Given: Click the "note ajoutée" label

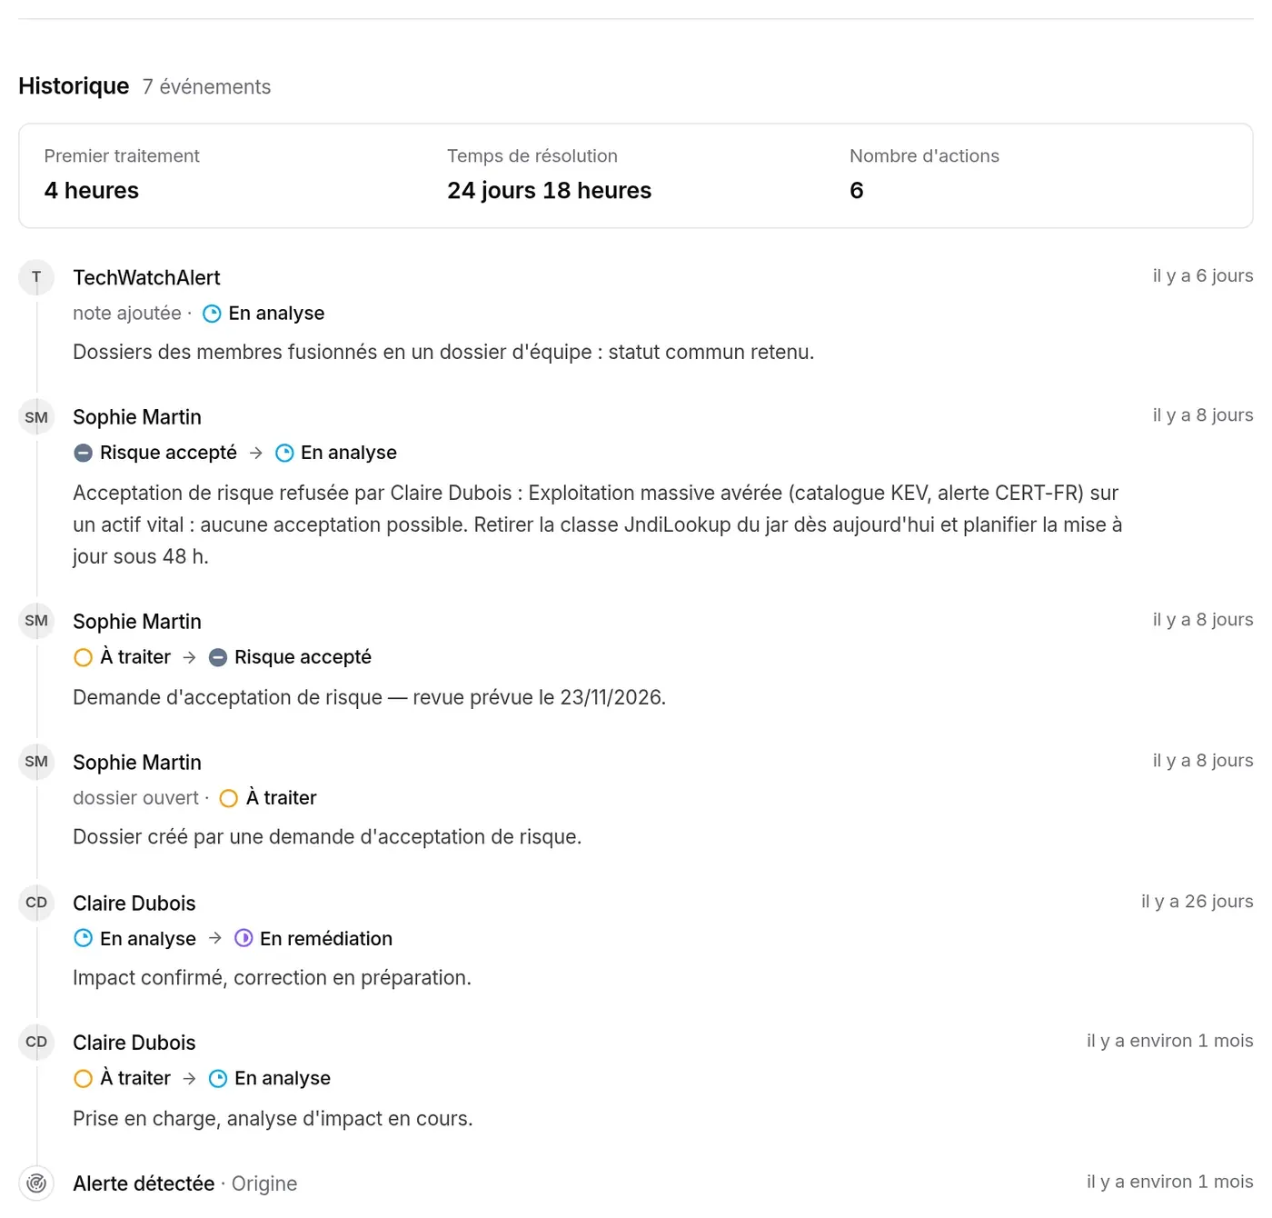Looking at the screenshot, I should click(127, 314).
